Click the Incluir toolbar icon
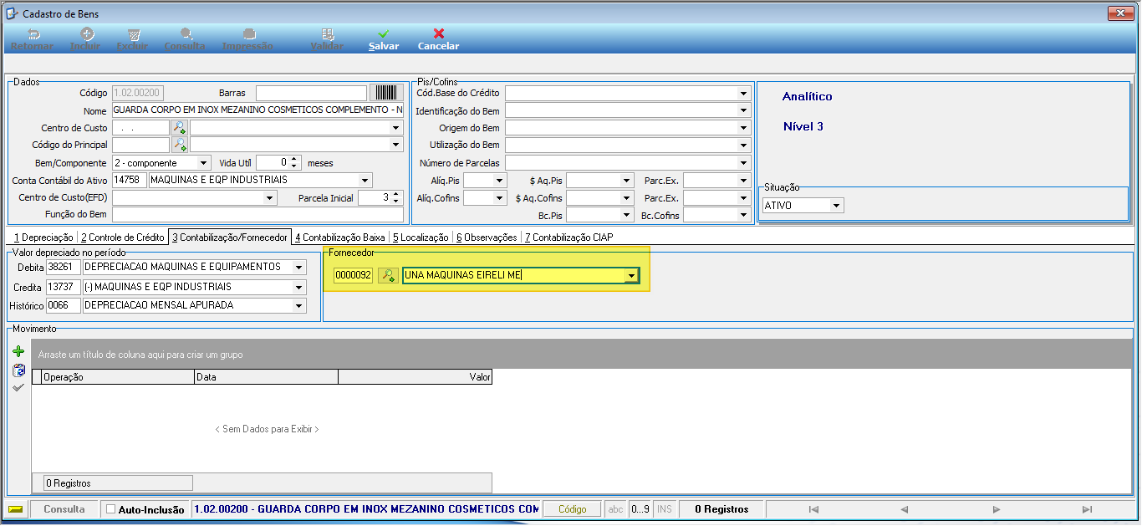 coord(86,34)
